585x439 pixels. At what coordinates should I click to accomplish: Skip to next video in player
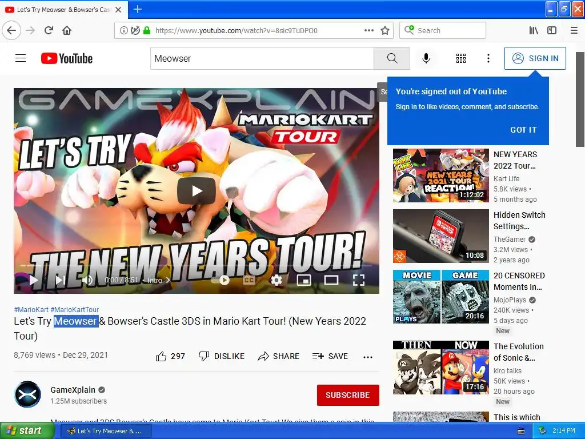click(61, 280)
